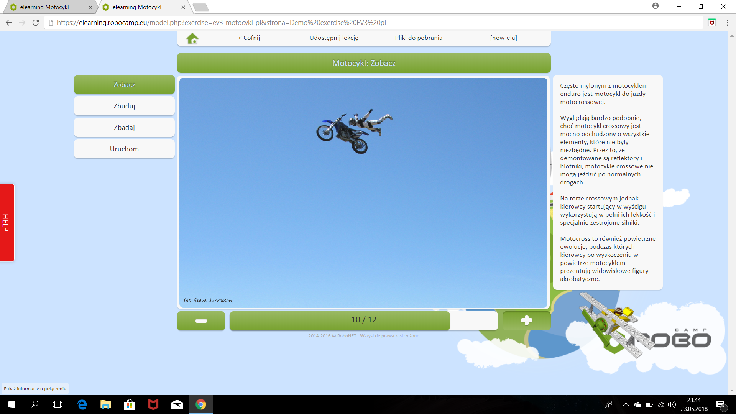736x414 pixels.
Task: Open the 'Uruchom' section
Action: pyautogui.click(x=124, y=149)
